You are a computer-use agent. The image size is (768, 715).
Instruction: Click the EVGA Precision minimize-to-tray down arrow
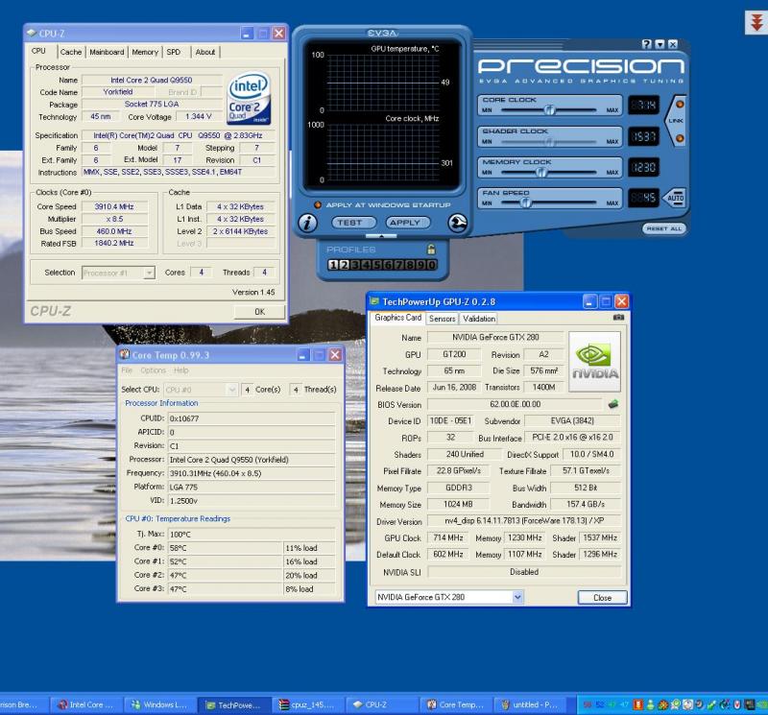[x=660, y=44]
